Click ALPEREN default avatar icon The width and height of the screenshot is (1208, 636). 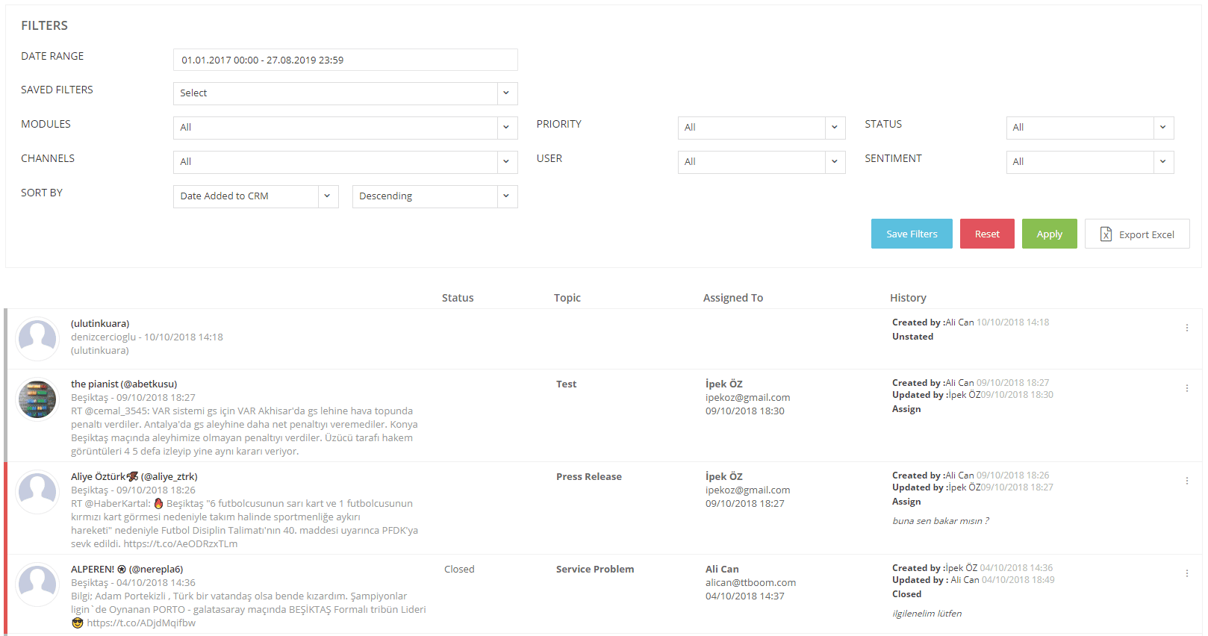click(x=37, y=584)
